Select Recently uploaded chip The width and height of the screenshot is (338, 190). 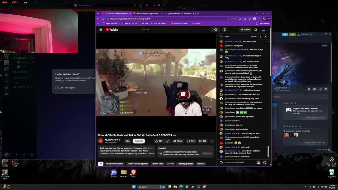click(185, 164)
